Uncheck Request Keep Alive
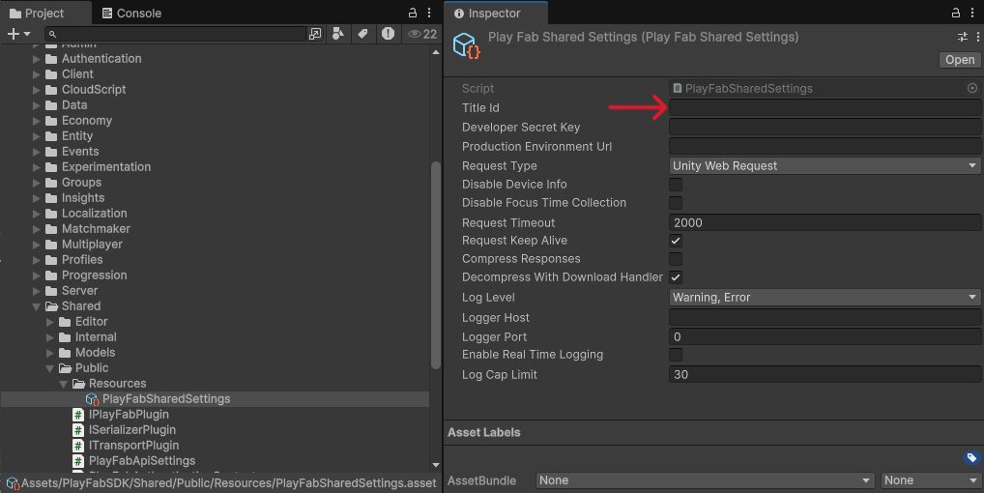Image resolution: width=984 pixels, height=493 pixels. pos(676,241)
